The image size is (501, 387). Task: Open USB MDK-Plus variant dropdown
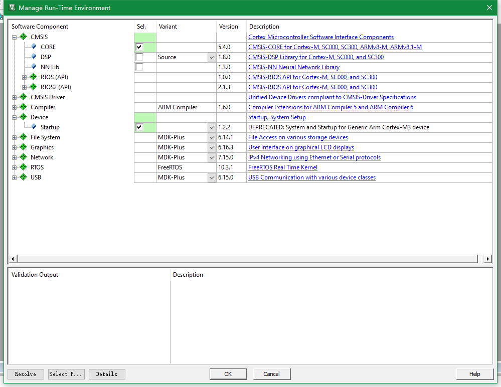[212, 177]
